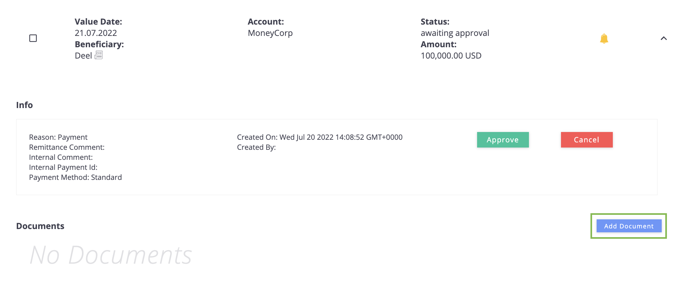Click the No Documents placeholder text
This screenshot has width=675, height=286.
click(x=111, y=255)
